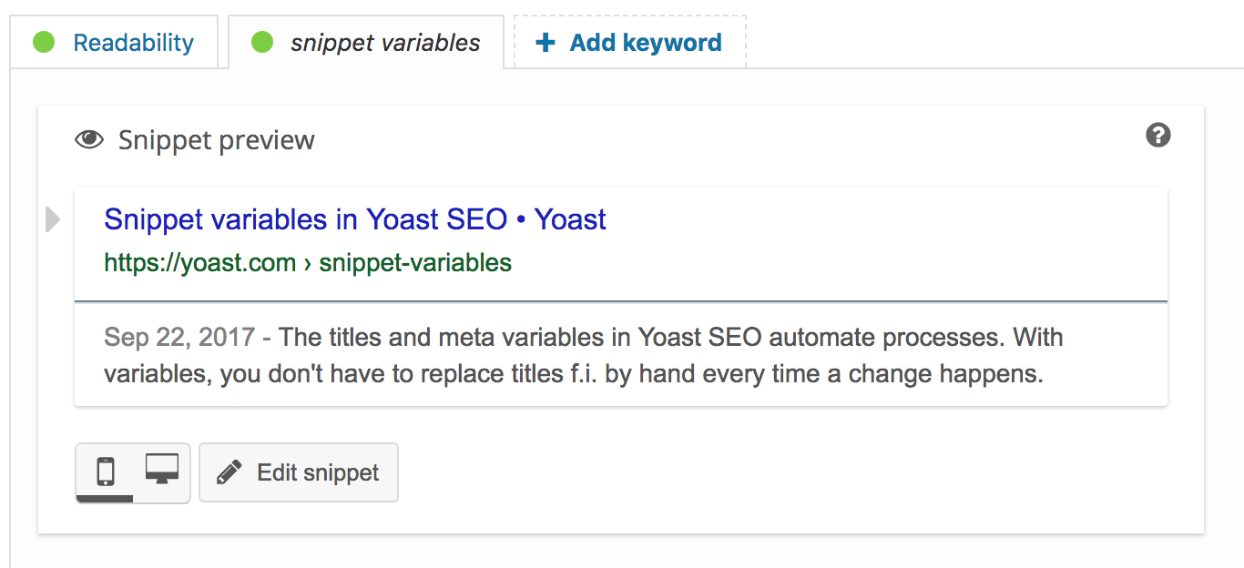Click the grey caret arrow left of snippet title
This screenshot has width=1244, height=568.
point(53,219)
